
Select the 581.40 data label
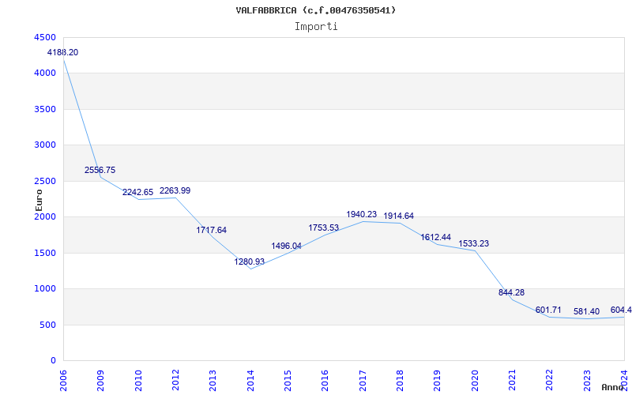tap(586, 311)
